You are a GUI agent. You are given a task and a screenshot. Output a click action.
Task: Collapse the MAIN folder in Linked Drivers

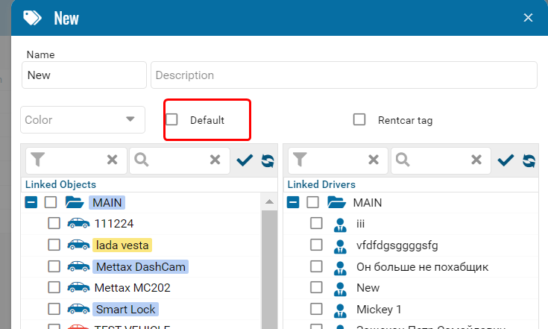click(x=294, y=202)
